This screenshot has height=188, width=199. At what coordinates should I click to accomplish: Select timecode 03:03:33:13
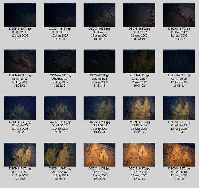[60, 32]
